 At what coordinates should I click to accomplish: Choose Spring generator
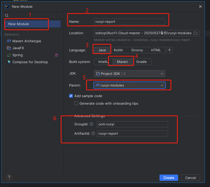click(18, 55)
